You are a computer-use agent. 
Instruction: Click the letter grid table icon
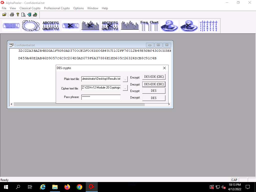(x=209, y=26)
